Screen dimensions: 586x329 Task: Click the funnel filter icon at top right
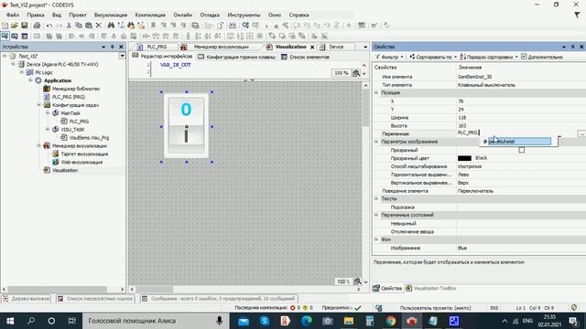tap(577, 15)
